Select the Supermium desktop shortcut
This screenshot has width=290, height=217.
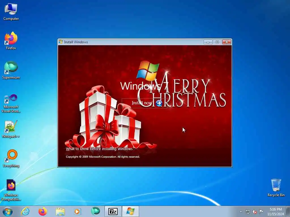[x=11, y=70]
